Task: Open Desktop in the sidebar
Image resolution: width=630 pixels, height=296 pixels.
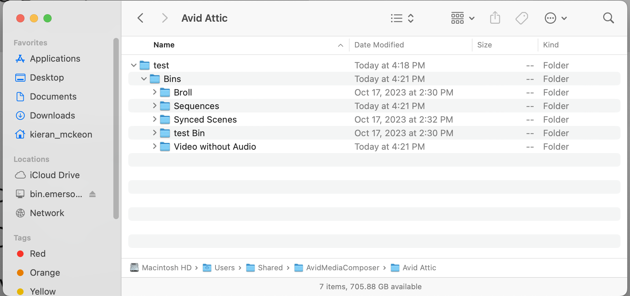Action: click(x=47, y=78)
